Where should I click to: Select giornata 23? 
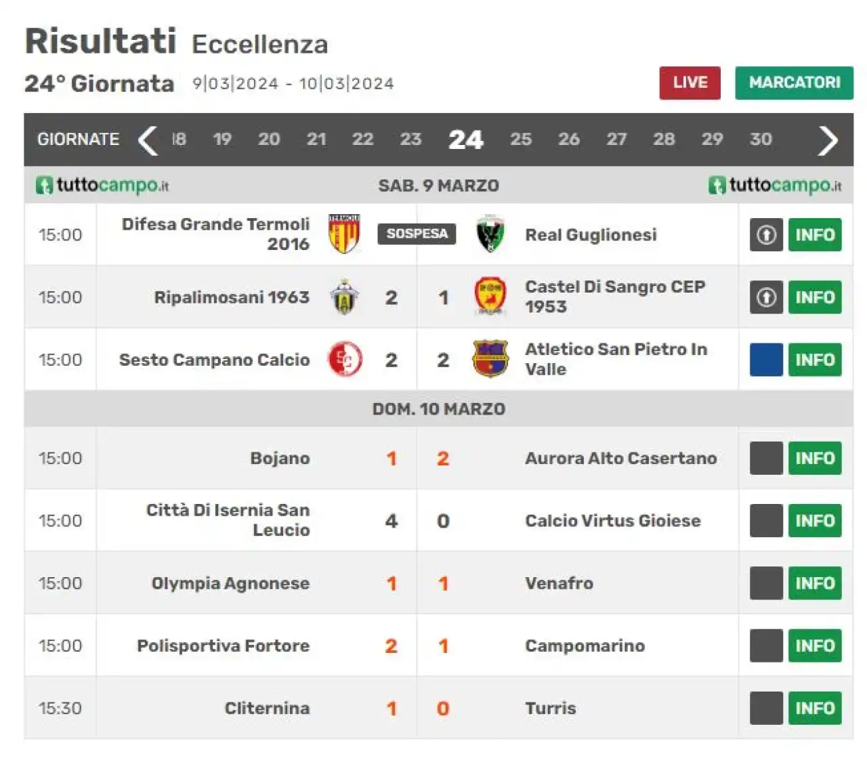click(410, 140)
